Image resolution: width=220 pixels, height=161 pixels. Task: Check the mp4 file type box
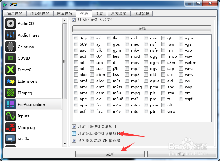pyautogui.click(x=127, y=81)
